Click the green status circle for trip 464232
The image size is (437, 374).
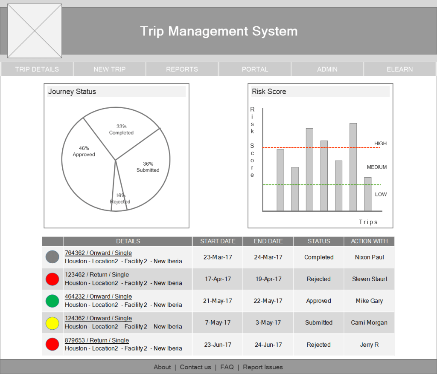point(52,301)
